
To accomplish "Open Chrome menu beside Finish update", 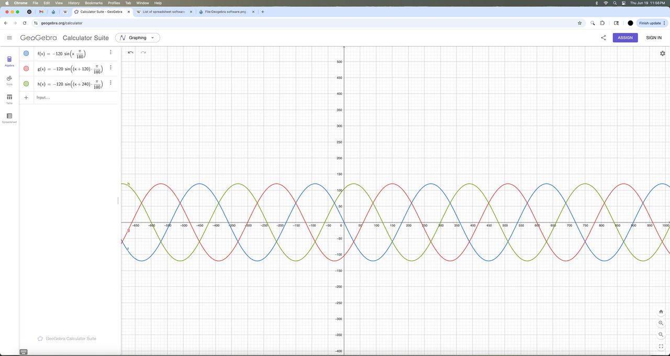I will 664,23.
